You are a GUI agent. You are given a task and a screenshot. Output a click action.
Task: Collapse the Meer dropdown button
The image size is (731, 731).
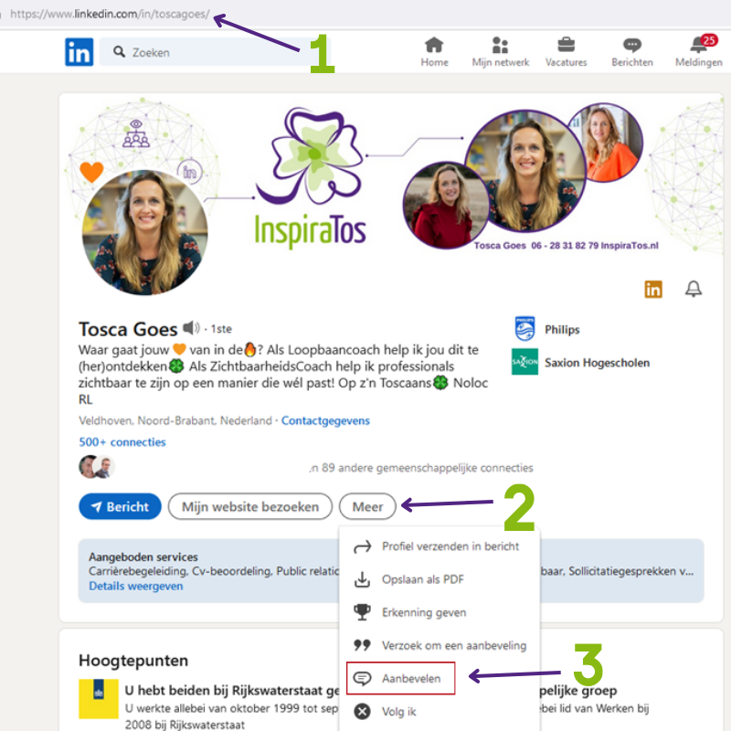[367, 506]
